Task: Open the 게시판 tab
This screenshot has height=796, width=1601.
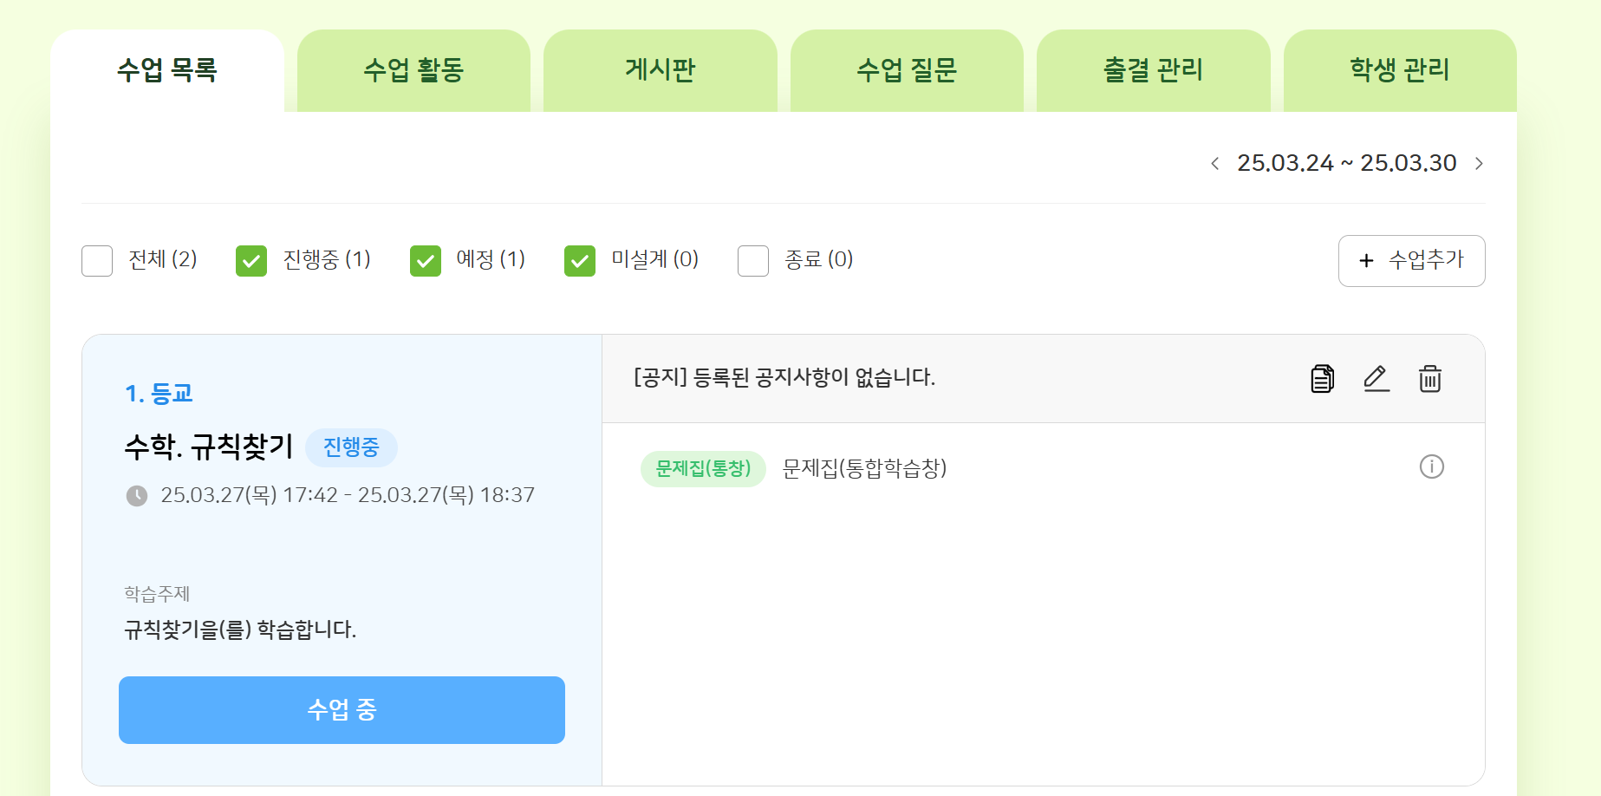Action: (x=661, y=70)
